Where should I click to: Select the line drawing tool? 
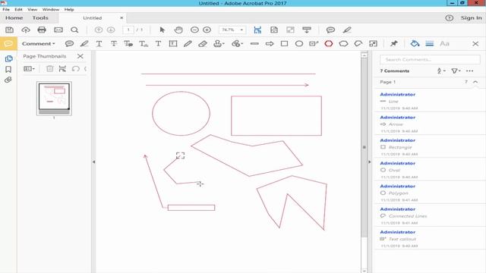tap(254, 44)
